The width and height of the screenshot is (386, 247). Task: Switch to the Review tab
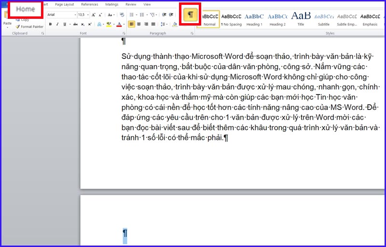(x=131, y=4)
